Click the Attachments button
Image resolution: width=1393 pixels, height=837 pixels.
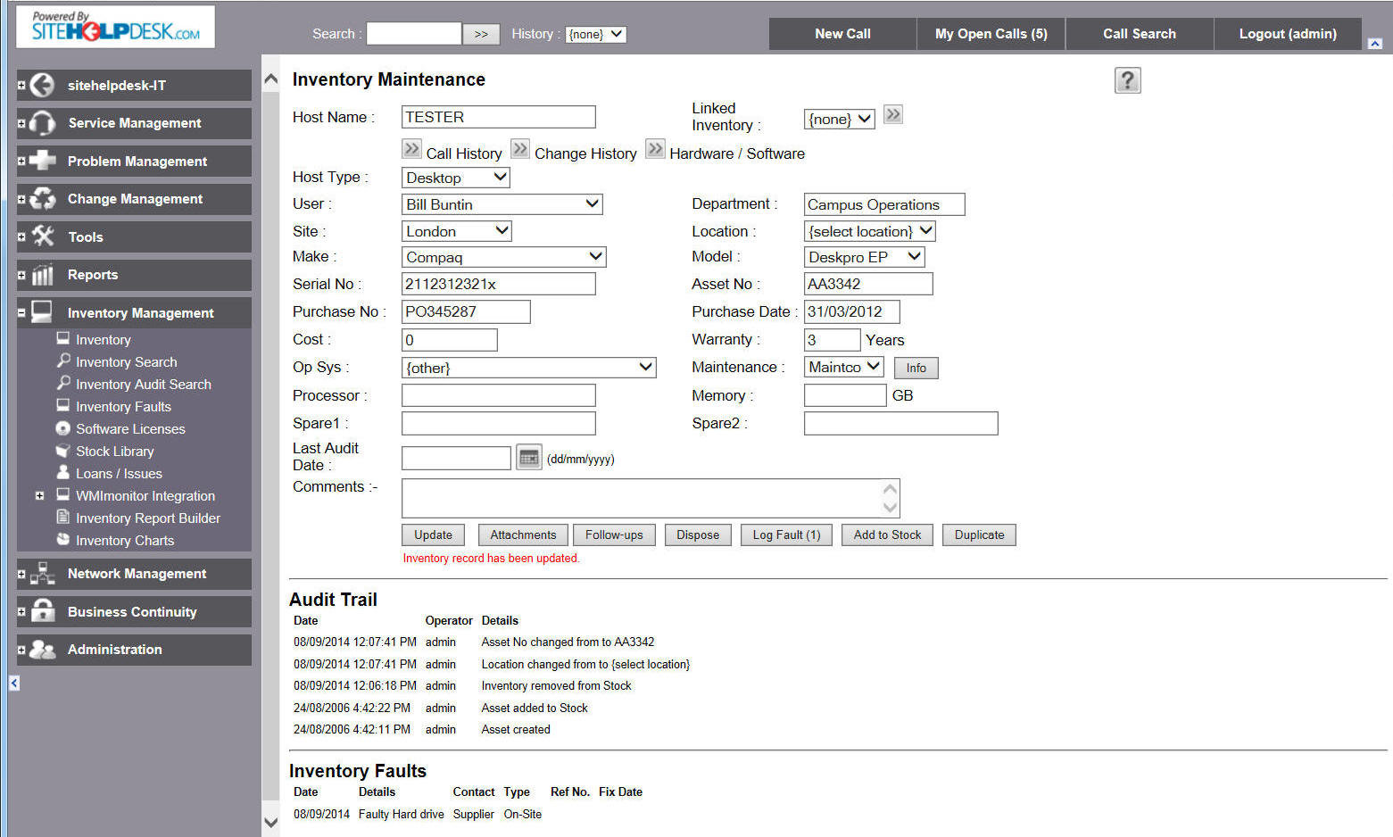coord(523,535)
